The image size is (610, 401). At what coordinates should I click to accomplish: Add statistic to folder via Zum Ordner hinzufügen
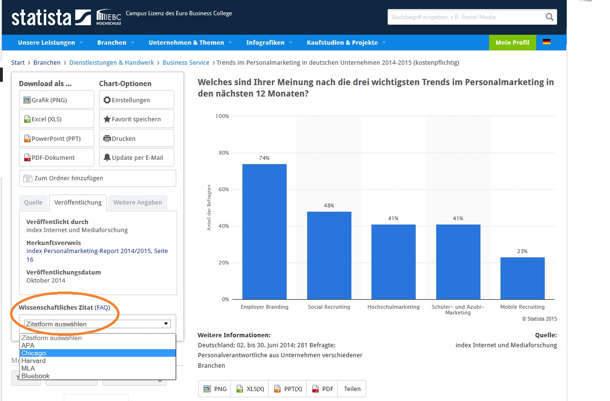(x=97, y=178)
